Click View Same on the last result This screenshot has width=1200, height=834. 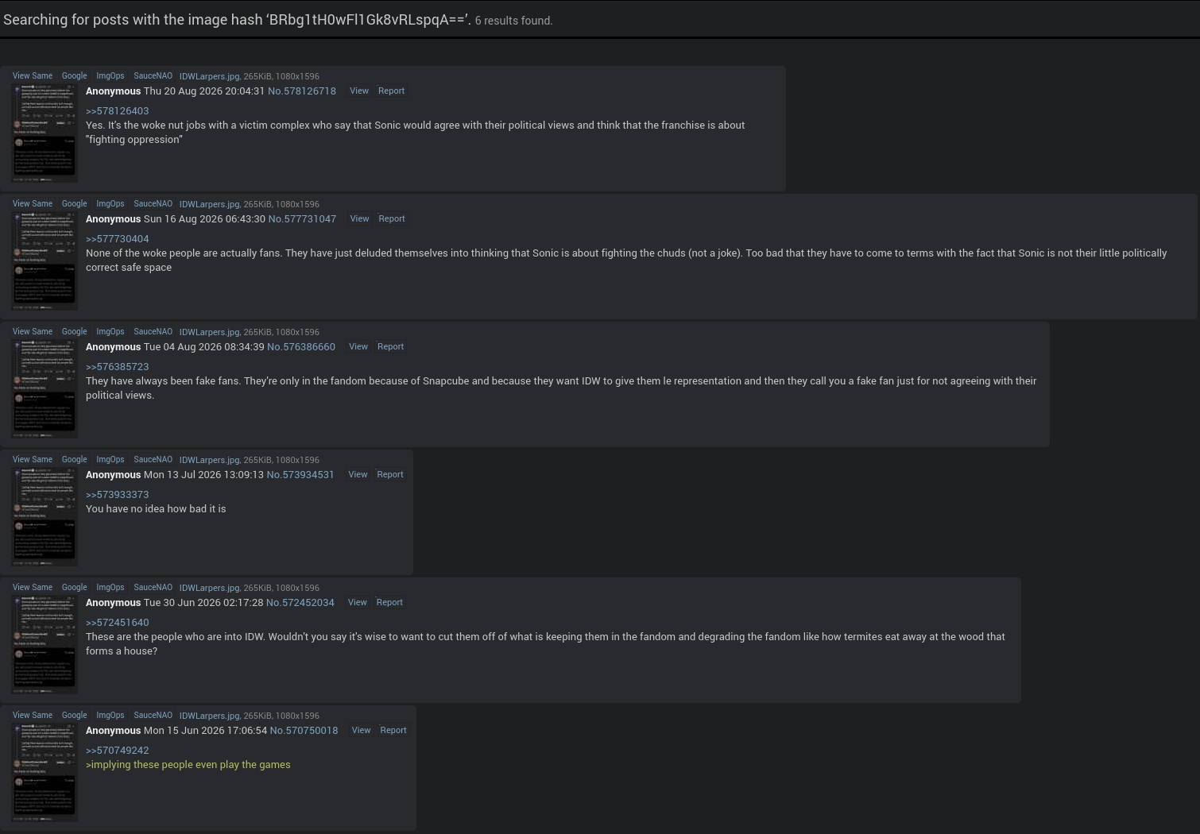[x=33, y=716]
